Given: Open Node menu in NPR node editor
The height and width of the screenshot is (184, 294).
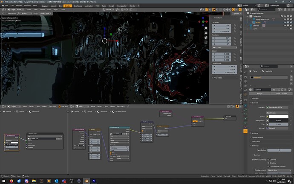Looking at the screenshot, I should (112, 106).
